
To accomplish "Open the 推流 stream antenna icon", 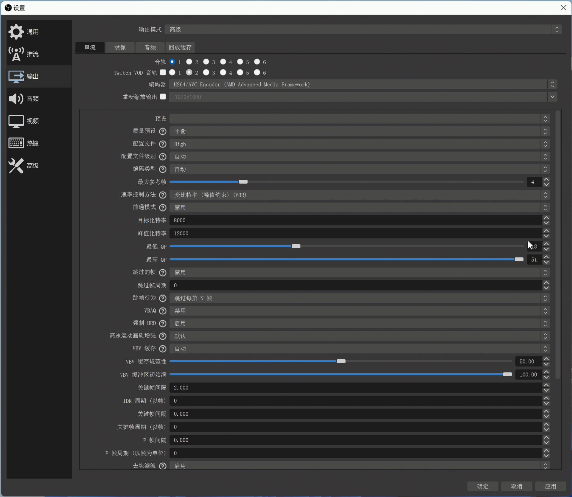I will 16,54.
